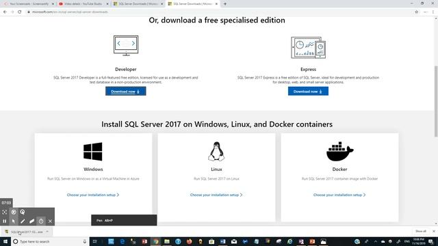Expand download item options chevron
The image size is (438, 246).
[x=47, y=232]
